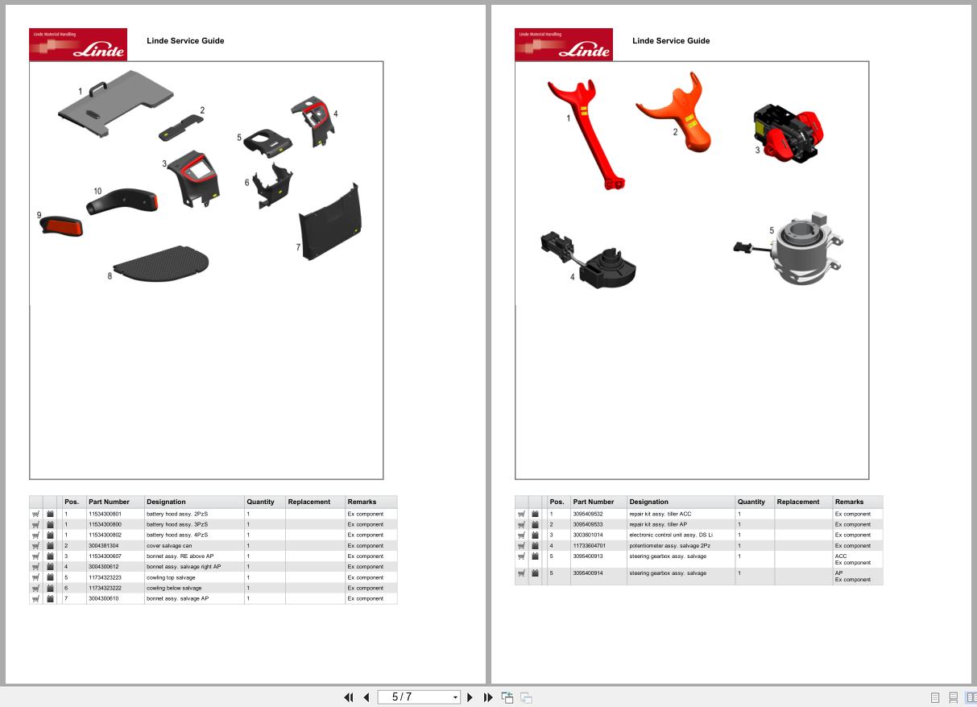Select part number 3004381304

(103, 545)
